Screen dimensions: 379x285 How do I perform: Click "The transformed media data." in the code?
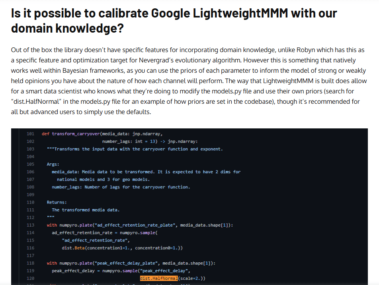point(86,210)
